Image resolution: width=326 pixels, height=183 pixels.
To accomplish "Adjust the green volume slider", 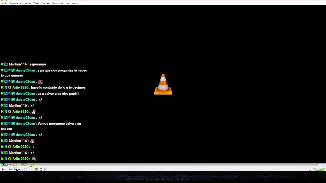I will pyautogui.click(x=319, y=170).
